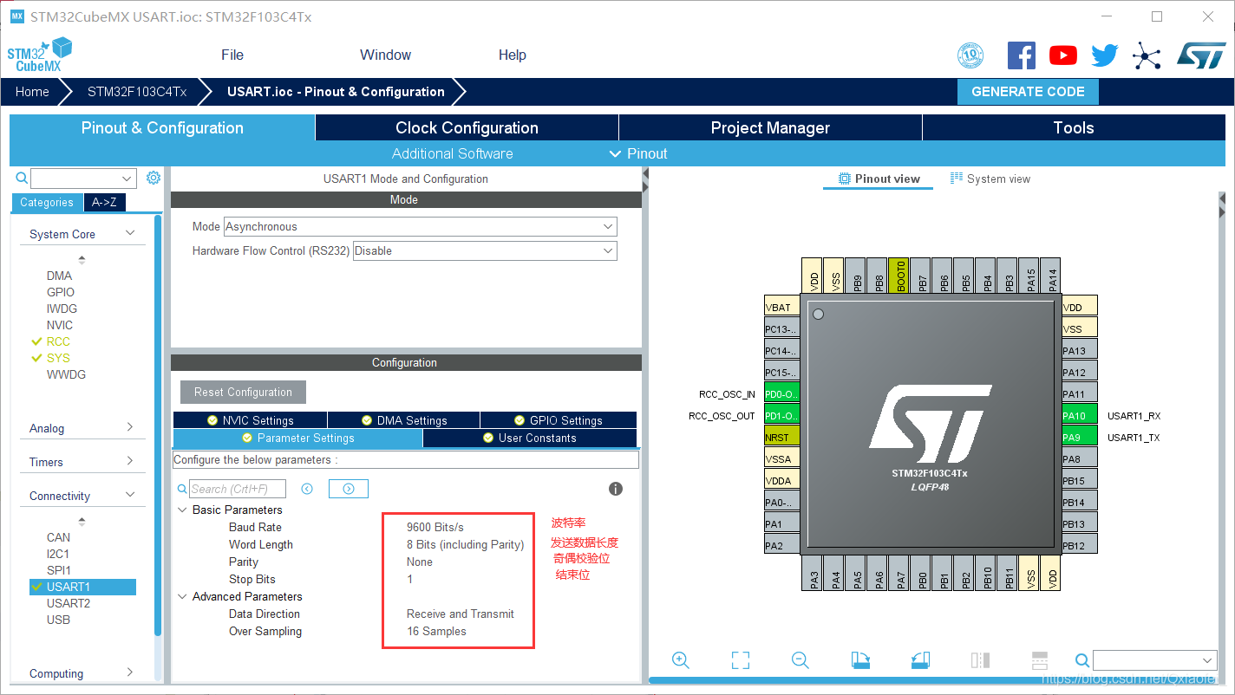Go to previous search result arrow
The width and height of the screenshot is (1235, 695).
(x=307, y=489)
